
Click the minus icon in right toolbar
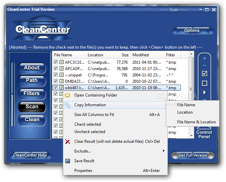205,66
